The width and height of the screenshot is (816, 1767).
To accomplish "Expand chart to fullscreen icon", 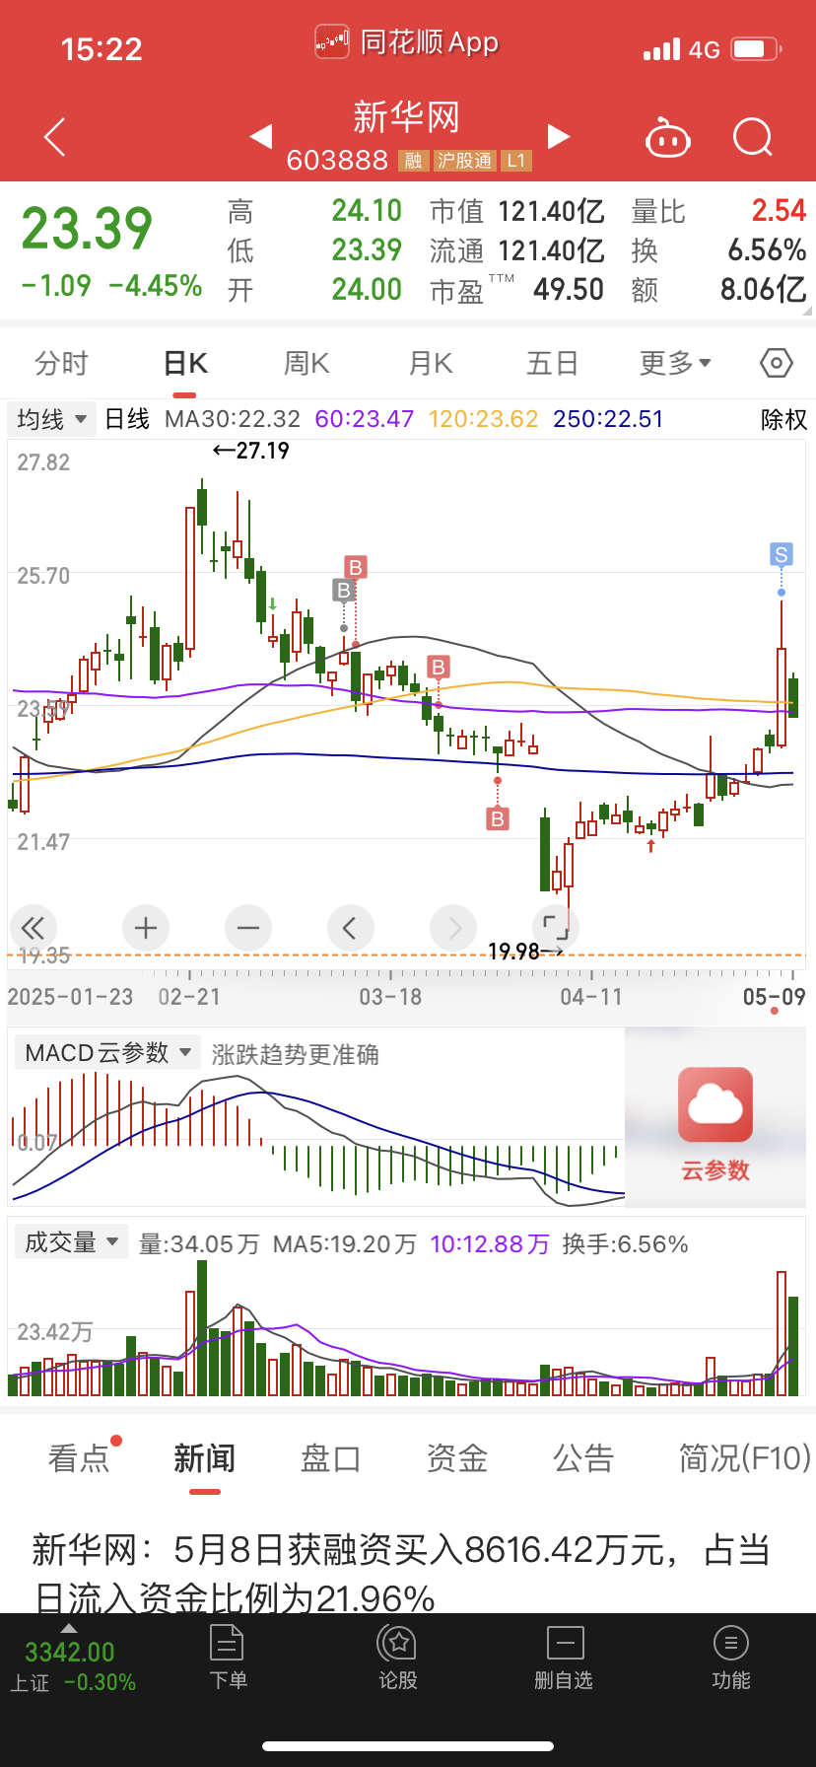I will [x=556, y=927].
